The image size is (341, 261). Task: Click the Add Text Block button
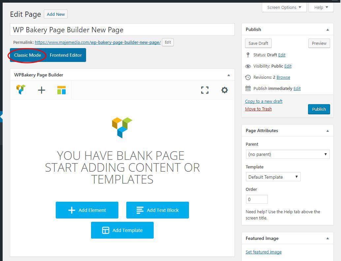157,210
